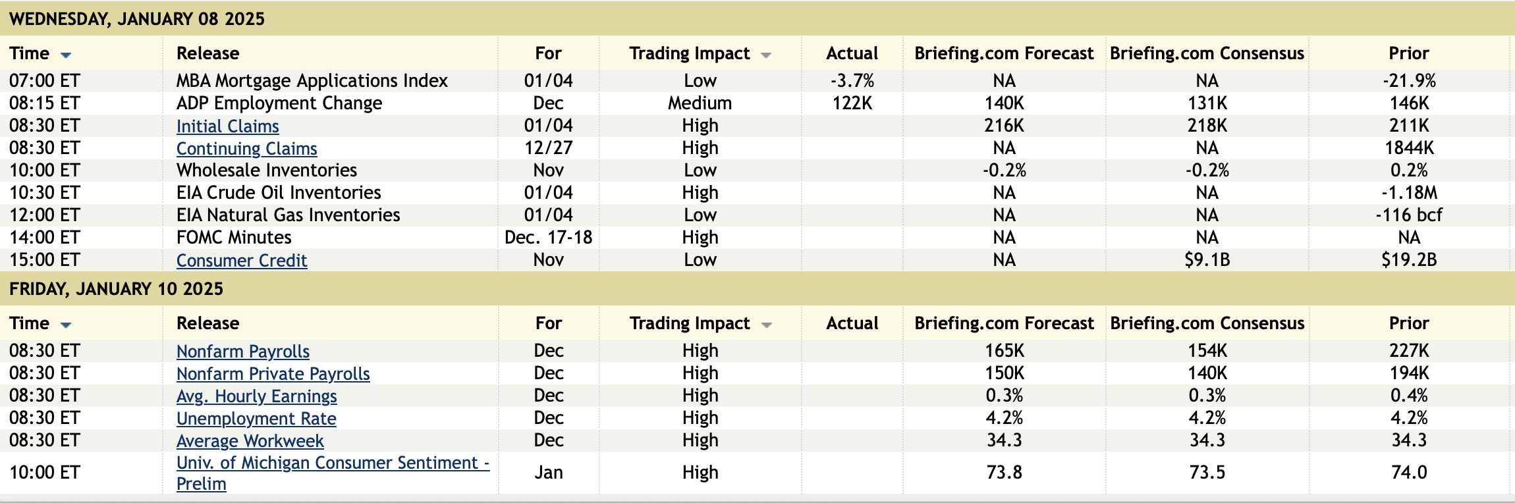Open the Nonfarm Private Payrolls link
Screen dimensions: 1515x503
coord(273,373)
